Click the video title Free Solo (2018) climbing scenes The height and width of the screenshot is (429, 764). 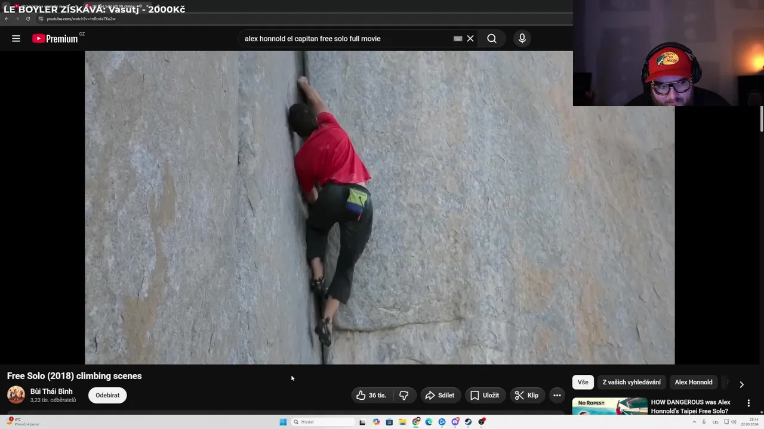[75, 376]
